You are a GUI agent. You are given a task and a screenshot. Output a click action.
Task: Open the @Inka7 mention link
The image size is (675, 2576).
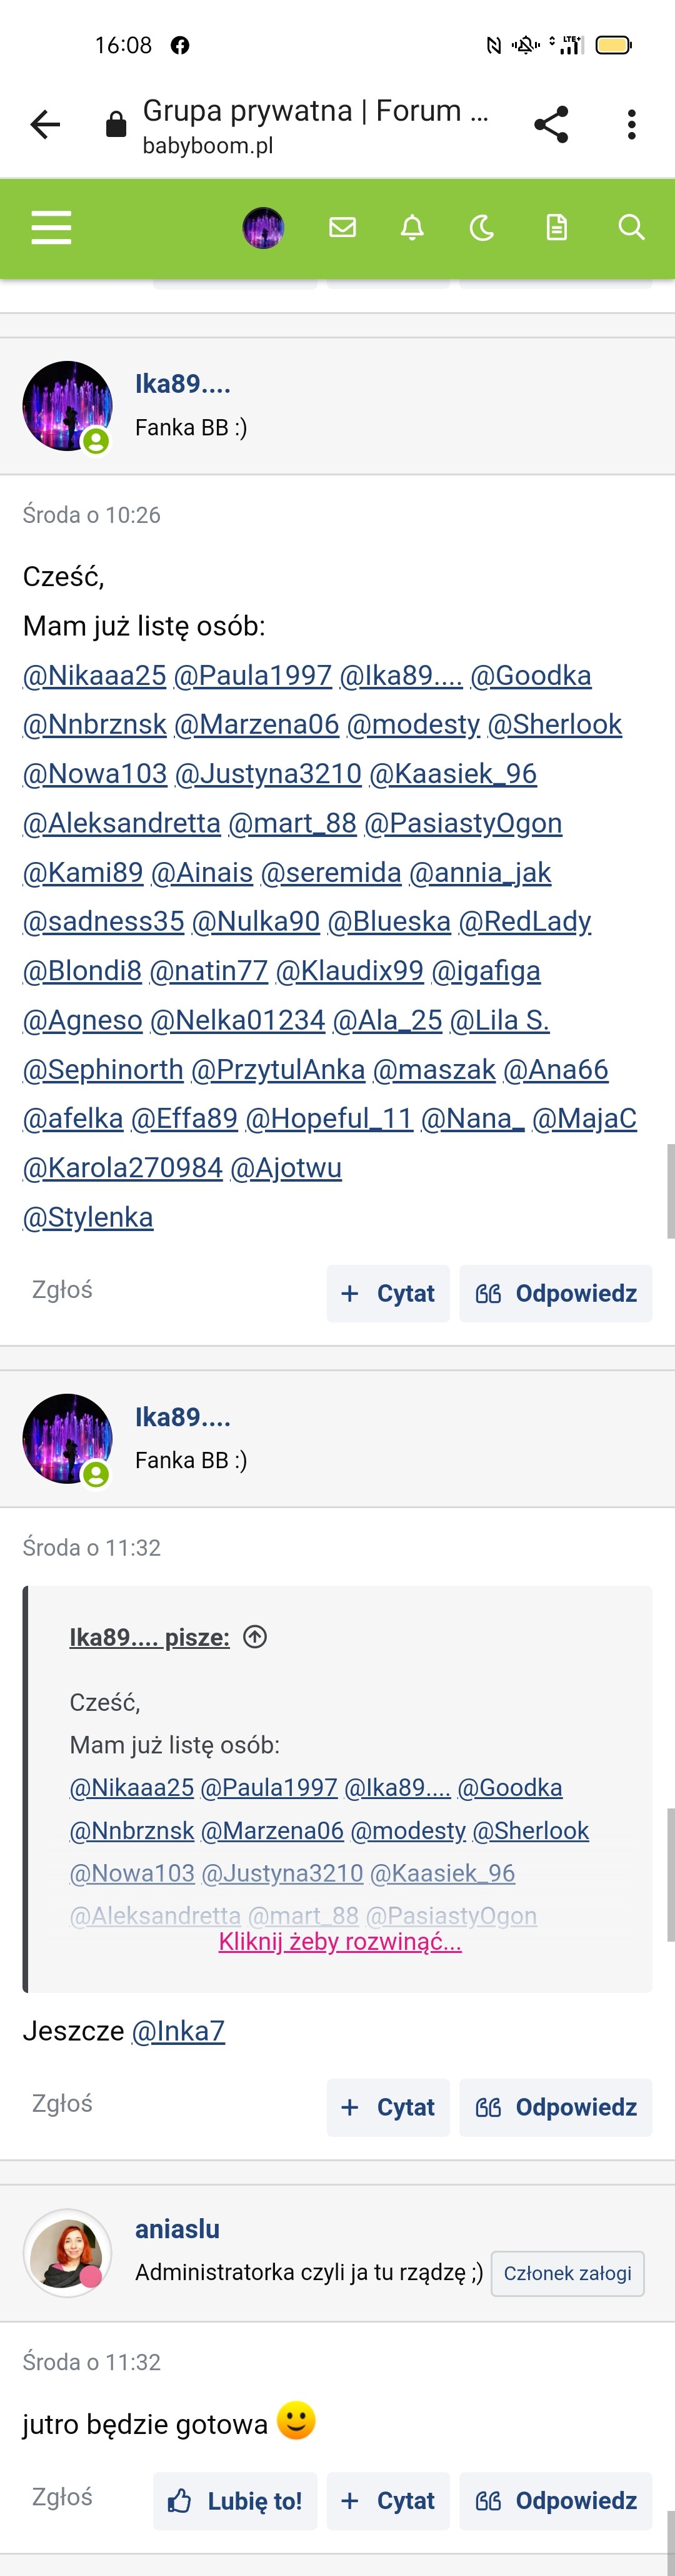179,2031
